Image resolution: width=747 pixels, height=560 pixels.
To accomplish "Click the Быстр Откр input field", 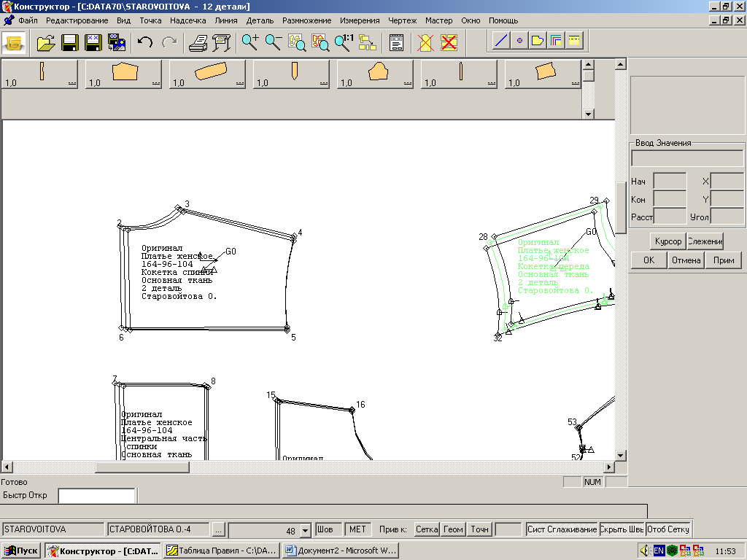I will [97, 496].
